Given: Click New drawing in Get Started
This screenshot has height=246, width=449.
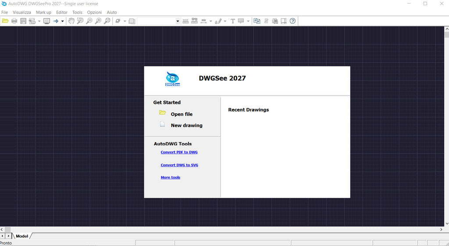Looking at the screenshot, I should point(186,125).
